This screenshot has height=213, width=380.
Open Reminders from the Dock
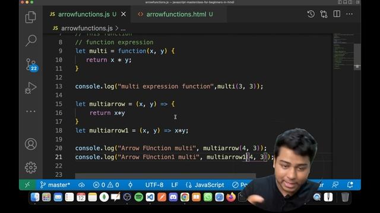click(x=69, y=197)
